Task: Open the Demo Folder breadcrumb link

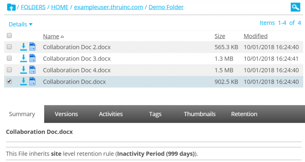Action: 166,7
